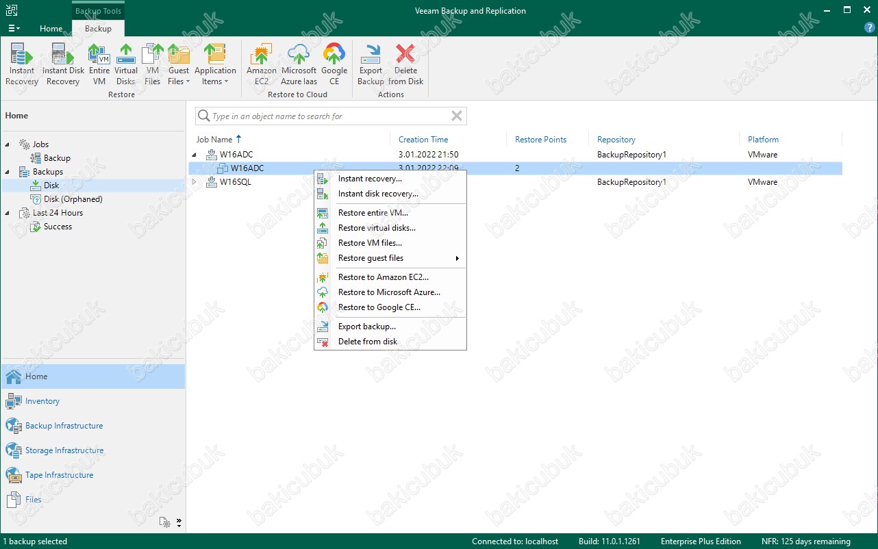
Task: Choose Restore entire VM menu entry
Action: pos(390,213)
